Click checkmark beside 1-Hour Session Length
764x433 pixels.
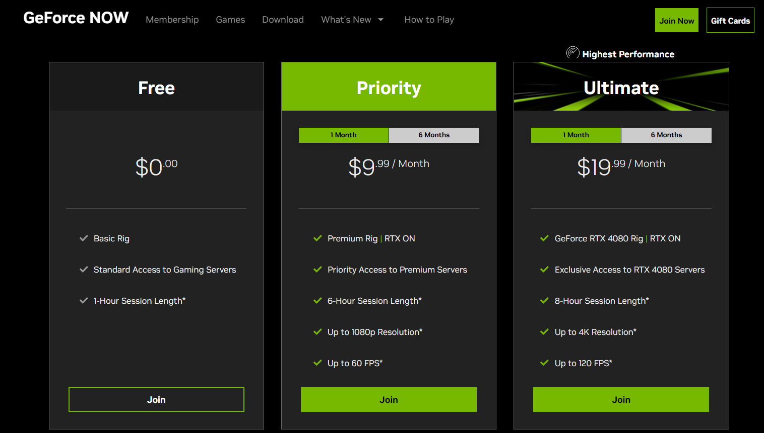(x=84, y=301)
